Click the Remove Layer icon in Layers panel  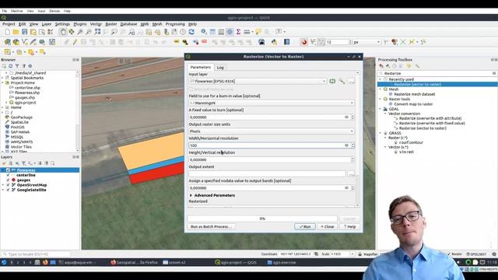coord(53,163)
